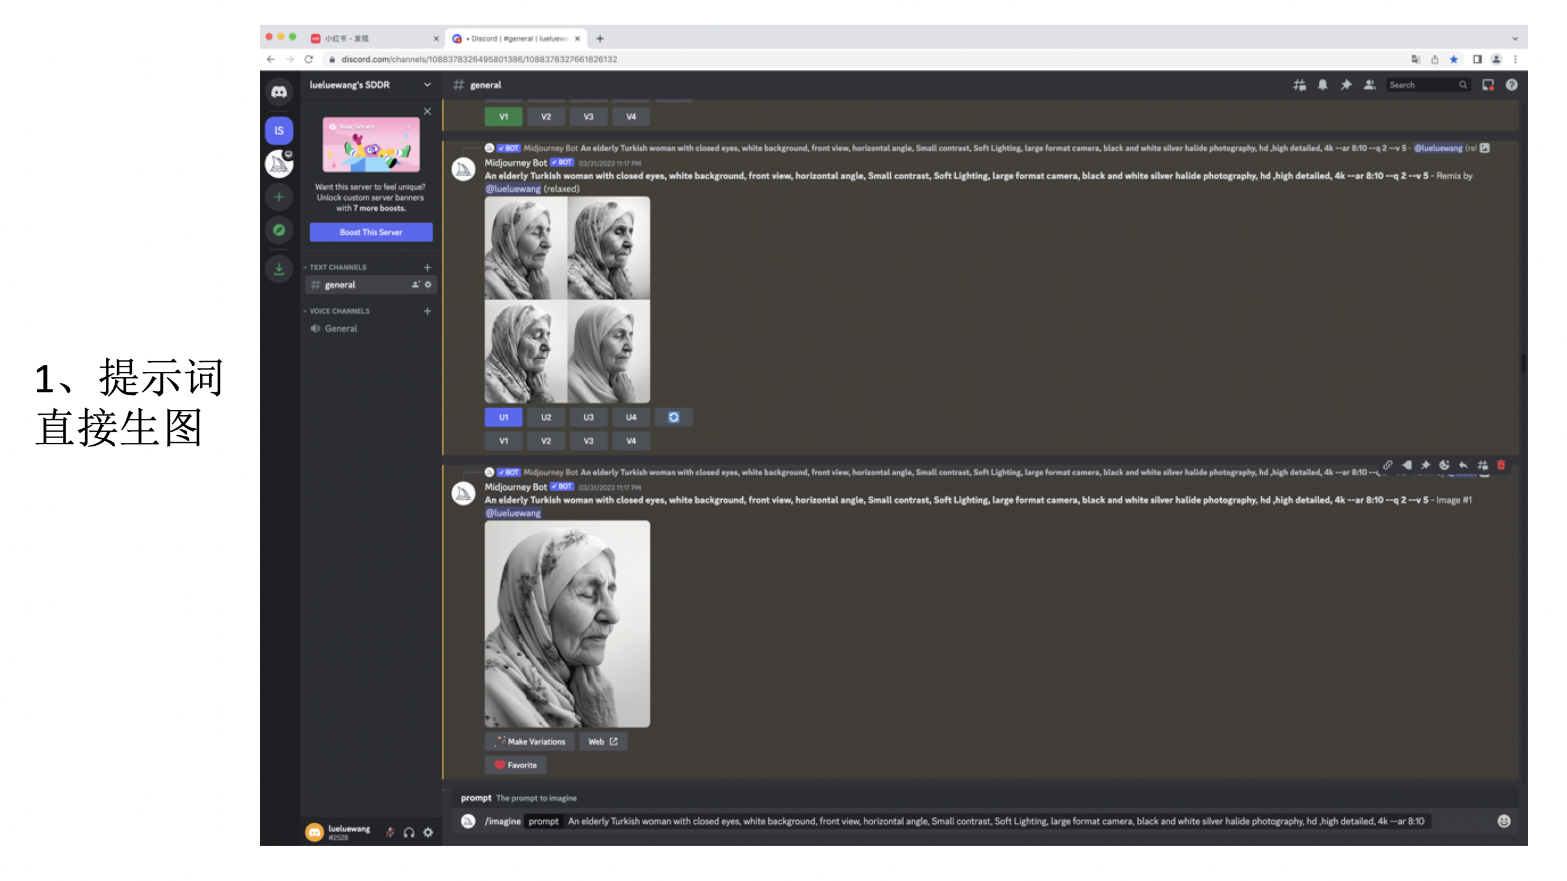Click @lueluewang mention under Image #1 message
The width and height of the screenshot is (1567, 881).
[x=513, y=513]
